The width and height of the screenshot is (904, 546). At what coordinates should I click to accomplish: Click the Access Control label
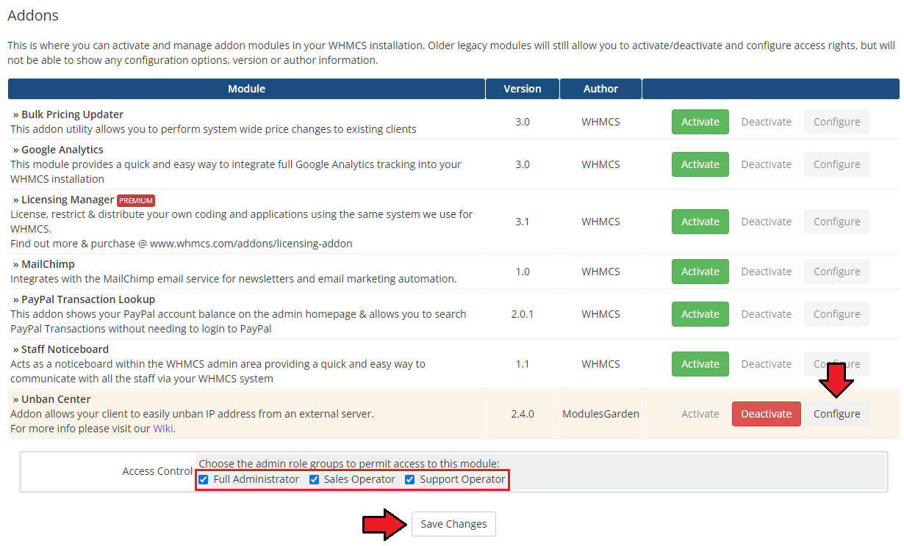tap(157, 471)
